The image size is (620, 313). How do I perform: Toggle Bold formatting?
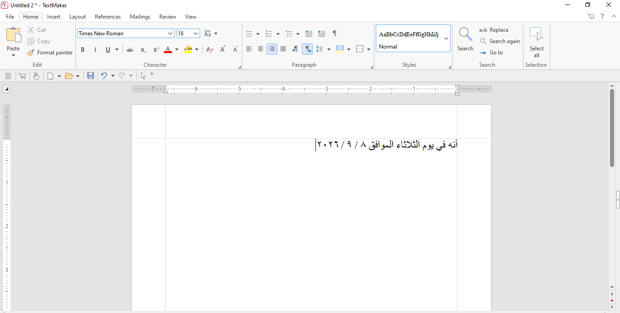tap(83, 50)
